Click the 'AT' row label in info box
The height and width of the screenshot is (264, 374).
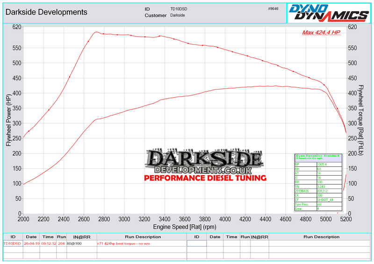297,173
